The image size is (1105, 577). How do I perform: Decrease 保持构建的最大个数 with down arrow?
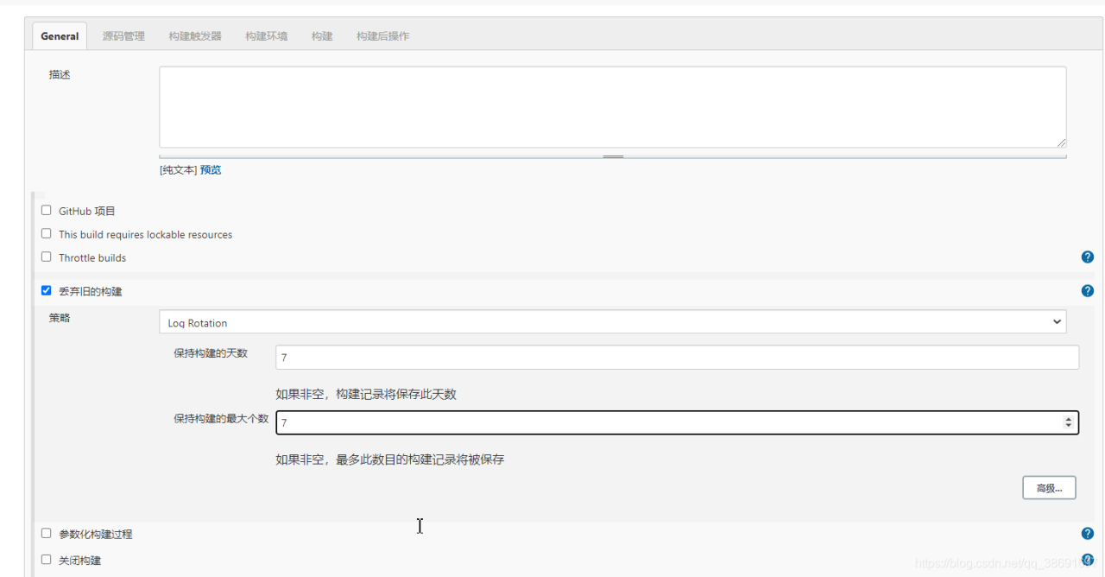(x=1069, y=426)
